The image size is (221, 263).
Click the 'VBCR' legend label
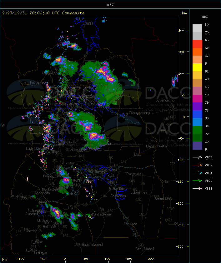208,165
